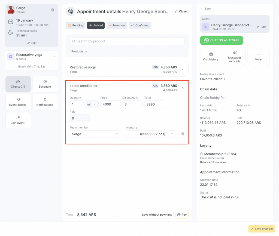Switch to the Clients 2/6 tab
Viewport: 279px width, 236px height.
18,84
